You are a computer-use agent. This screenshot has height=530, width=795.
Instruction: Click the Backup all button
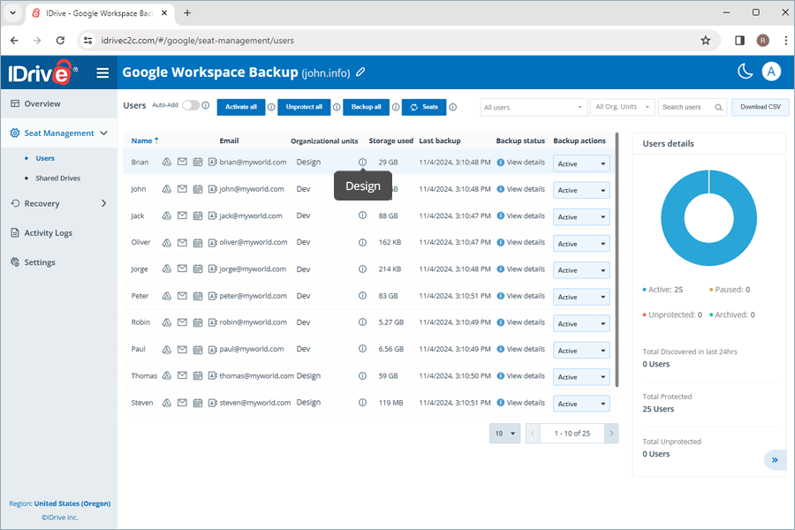click(x=366, y=107)
